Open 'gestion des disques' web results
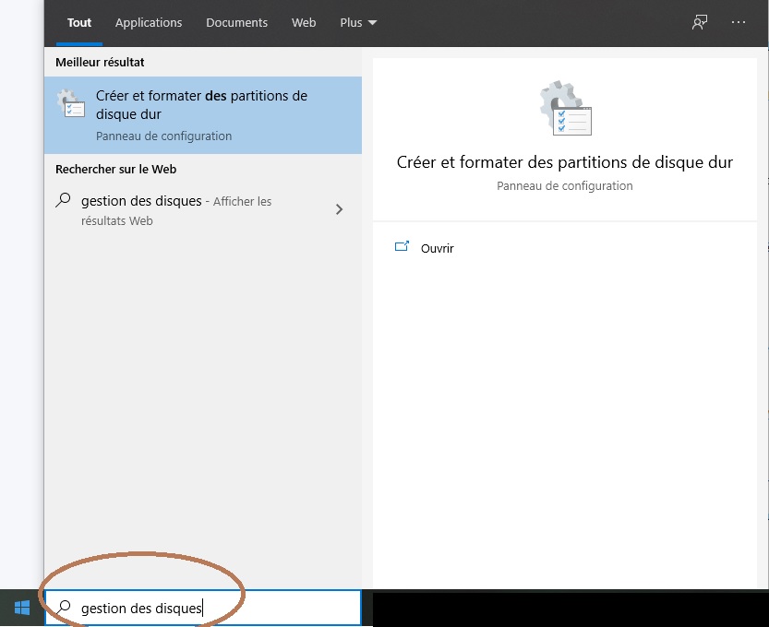 coord(203,210)
